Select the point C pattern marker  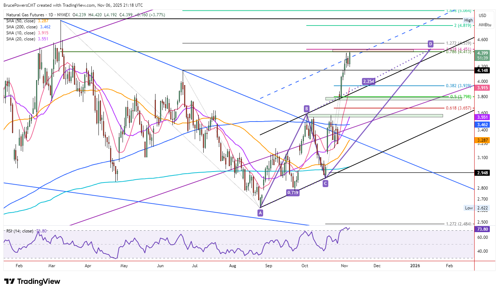tap(325, 183)
